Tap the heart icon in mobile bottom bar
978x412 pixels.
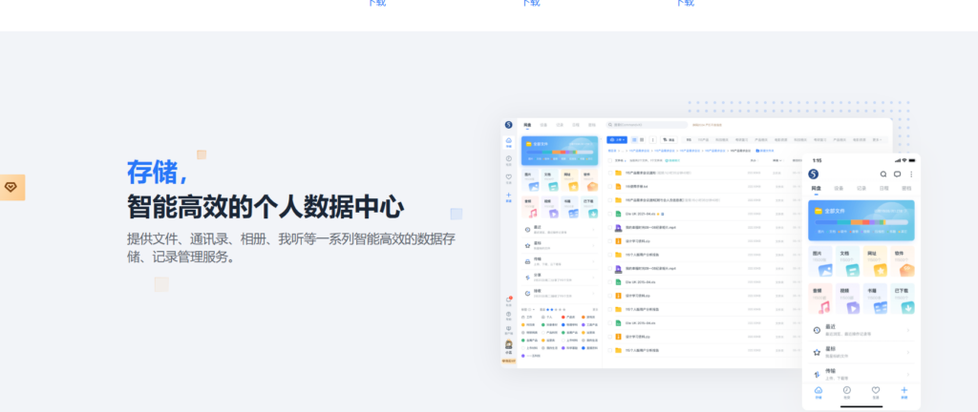pos(875,392)
